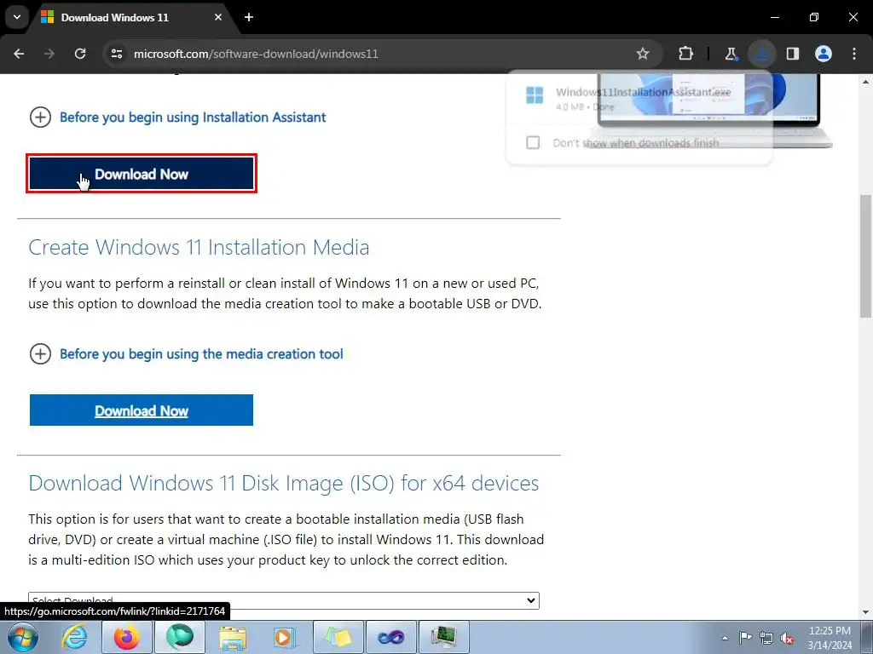Launch Firefox from the taskbar
Viewport: 873px width, 654px height.
pyautogui.click(x=127, y=637)
